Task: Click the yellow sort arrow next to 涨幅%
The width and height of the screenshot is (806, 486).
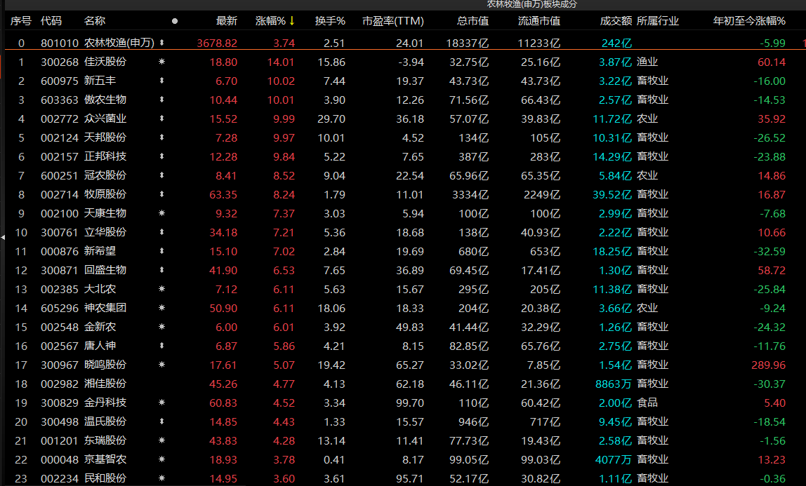Action: point(292,21)
